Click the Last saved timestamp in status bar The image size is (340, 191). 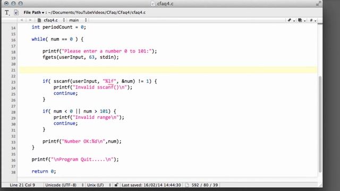pyautogui.click(x=151, y=185)
